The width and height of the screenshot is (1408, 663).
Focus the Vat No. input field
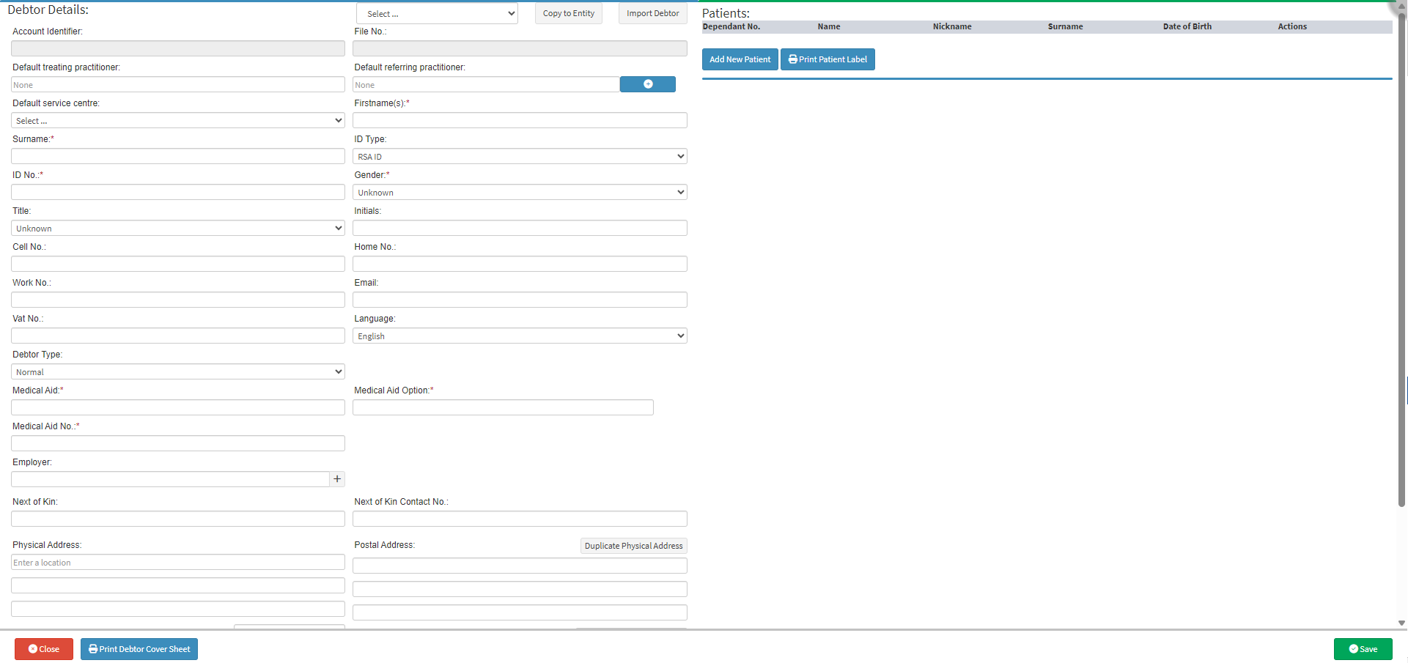point(178,336)
